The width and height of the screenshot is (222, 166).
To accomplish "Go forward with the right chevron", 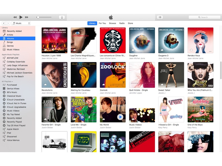I will (x=8, y=23).
